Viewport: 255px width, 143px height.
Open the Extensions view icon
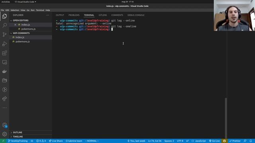pyautogui.click(x=4, y=53)
